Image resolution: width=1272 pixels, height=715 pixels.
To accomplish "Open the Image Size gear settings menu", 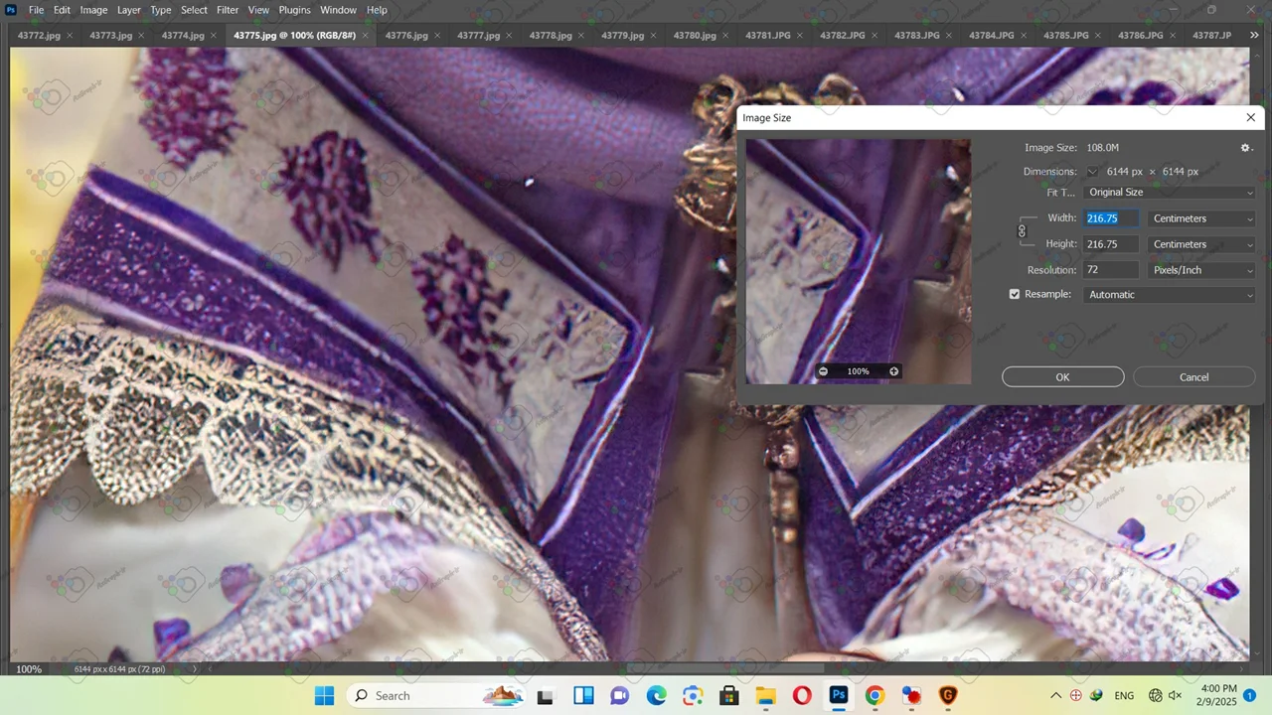I will point(1245,148).
